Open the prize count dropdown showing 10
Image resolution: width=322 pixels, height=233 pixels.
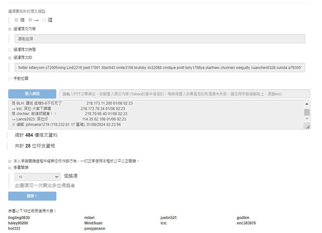[38, 177]
